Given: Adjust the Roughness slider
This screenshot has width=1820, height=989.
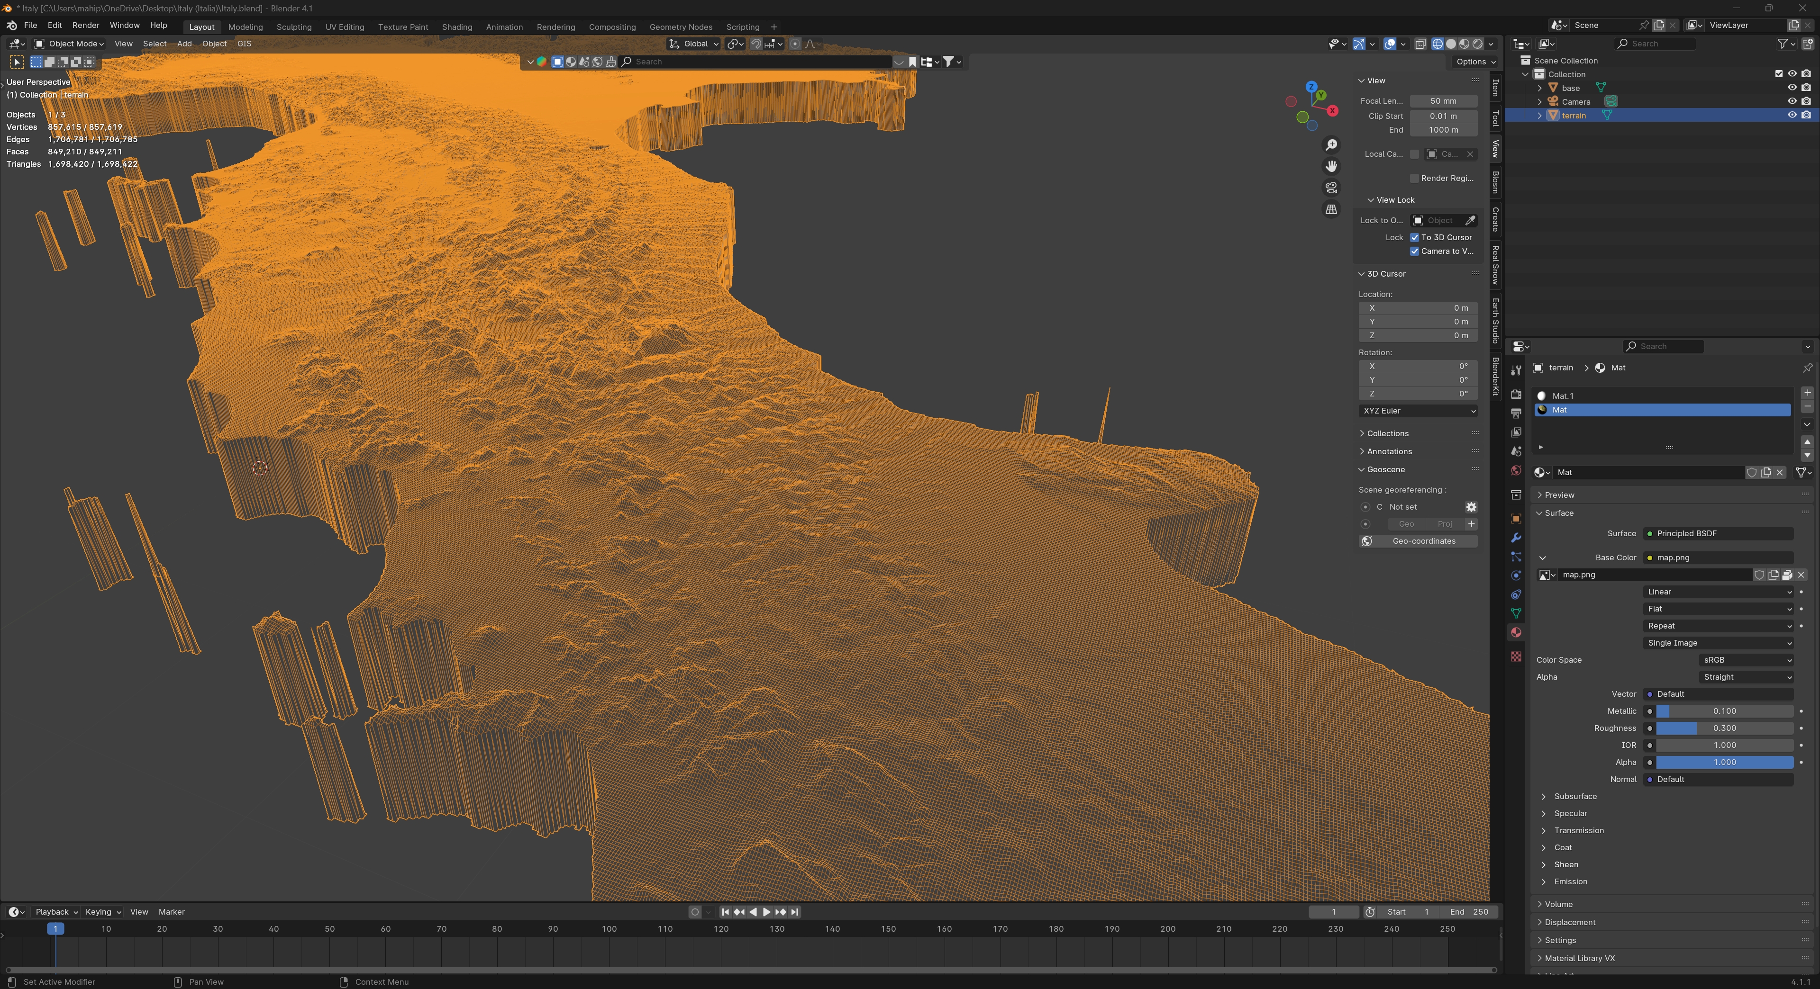Looking at the screenshot, I should point(1724,728).
